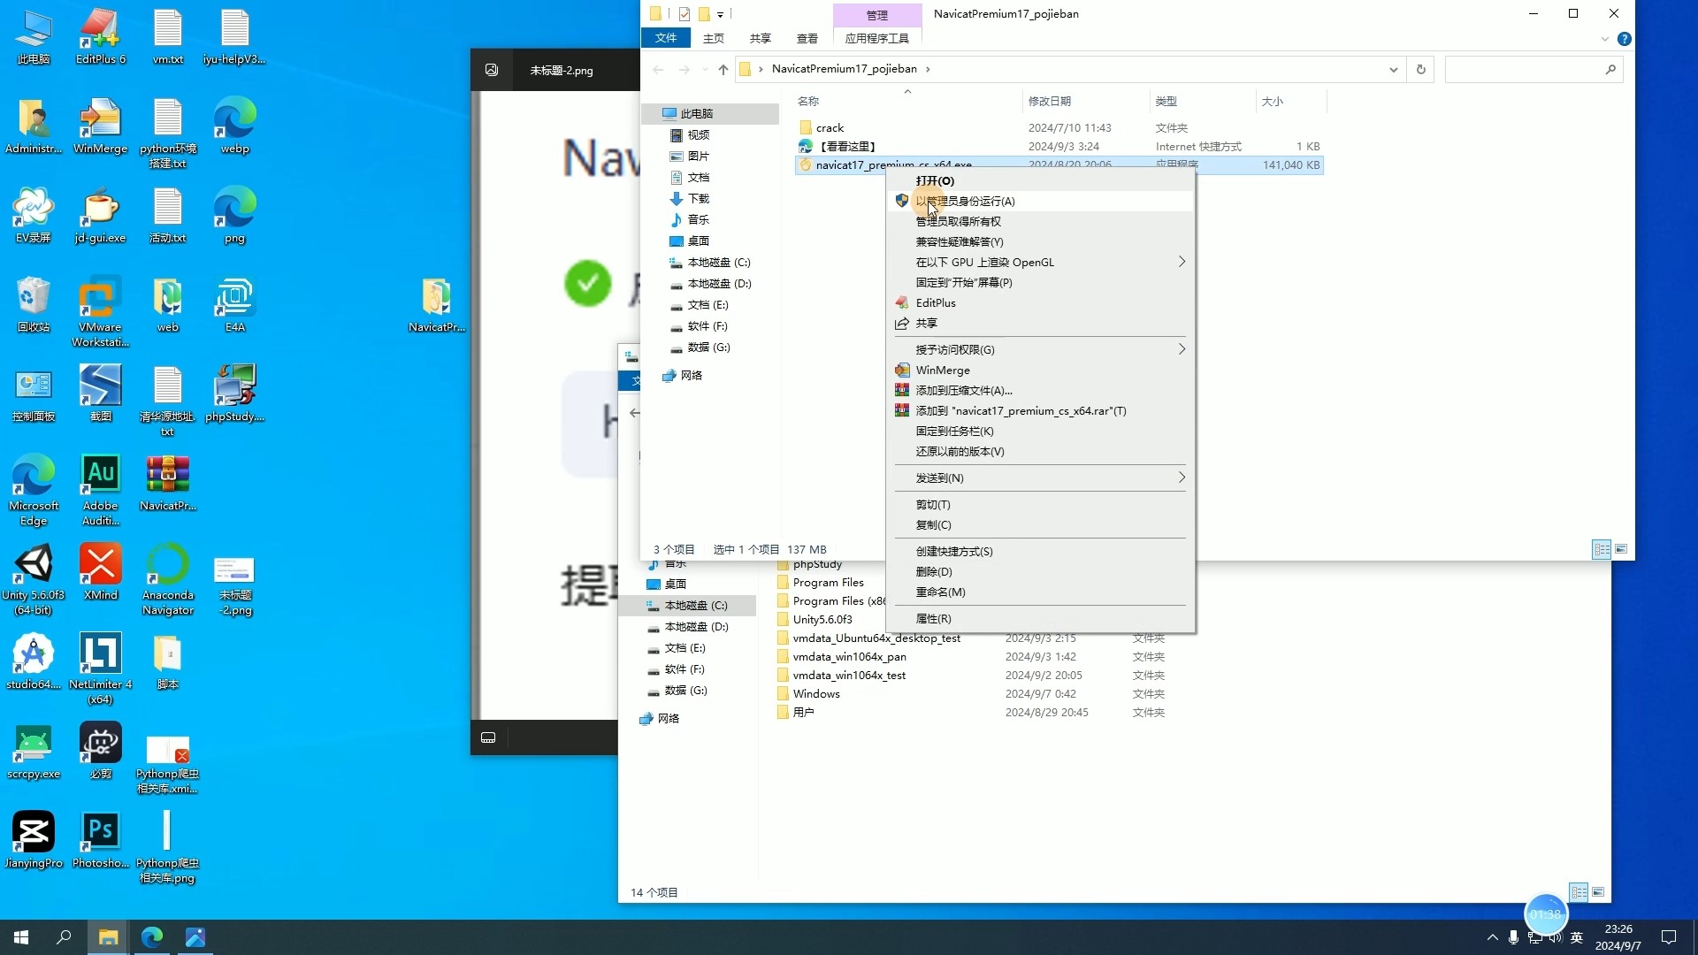Switch to the 查看 ribbon tab
Screen dimensions: 1698x955
(x=807, y=39)
